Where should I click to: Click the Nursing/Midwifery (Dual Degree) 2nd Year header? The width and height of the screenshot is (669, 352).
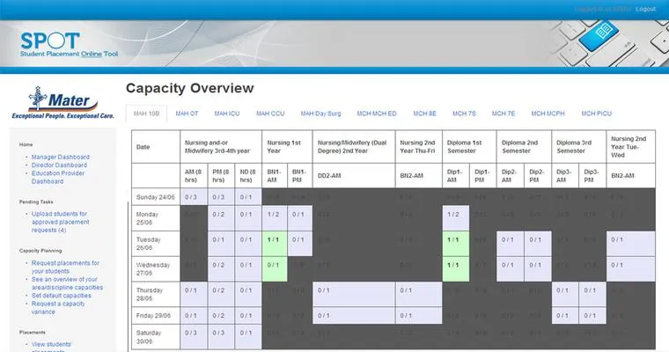[354, 147]
